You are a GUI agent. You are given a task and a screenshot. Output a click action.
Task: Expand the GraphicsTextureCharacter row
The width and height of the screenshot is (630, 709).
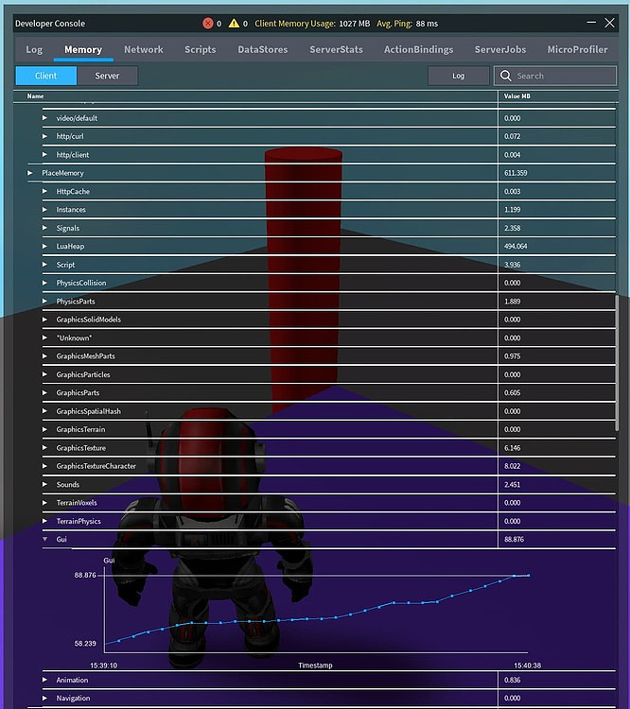(44, 466)
